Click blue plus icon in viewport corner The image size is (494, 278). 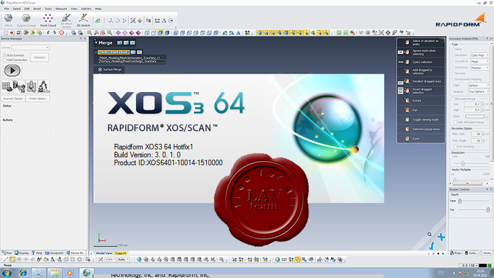coord(442,237)
